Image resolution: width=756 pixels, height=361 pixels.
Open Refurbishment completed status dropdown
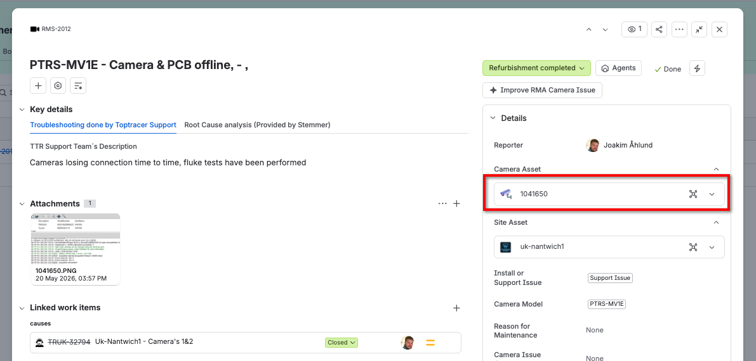pos(536,68)
